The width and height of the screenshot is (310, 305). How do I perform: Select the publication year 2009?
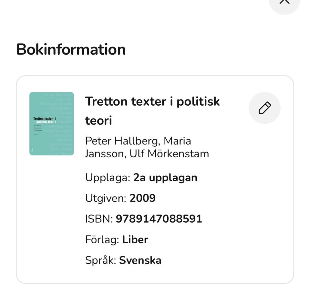click(142, 198)
